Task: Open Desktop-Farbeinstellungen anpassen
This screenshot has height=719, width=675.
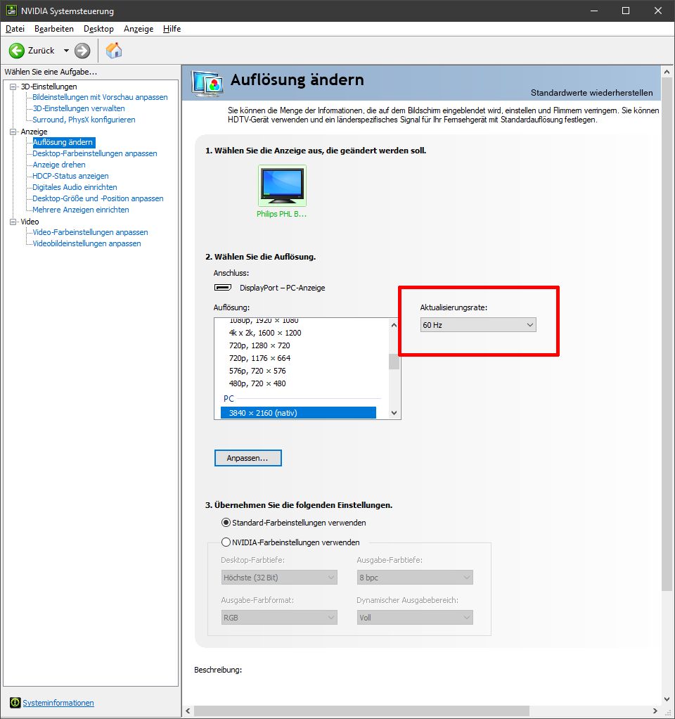Action: [x=95, y=153]
